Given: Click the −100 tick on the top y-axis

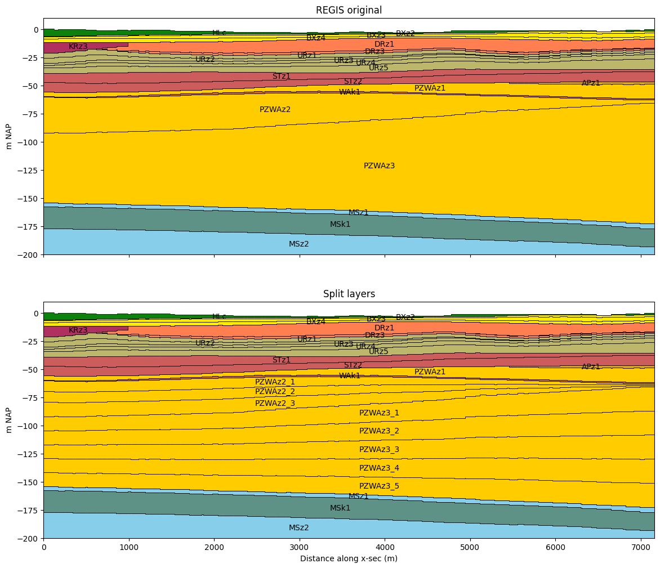Looking at the screenshot, I should (x=29, y=142).
